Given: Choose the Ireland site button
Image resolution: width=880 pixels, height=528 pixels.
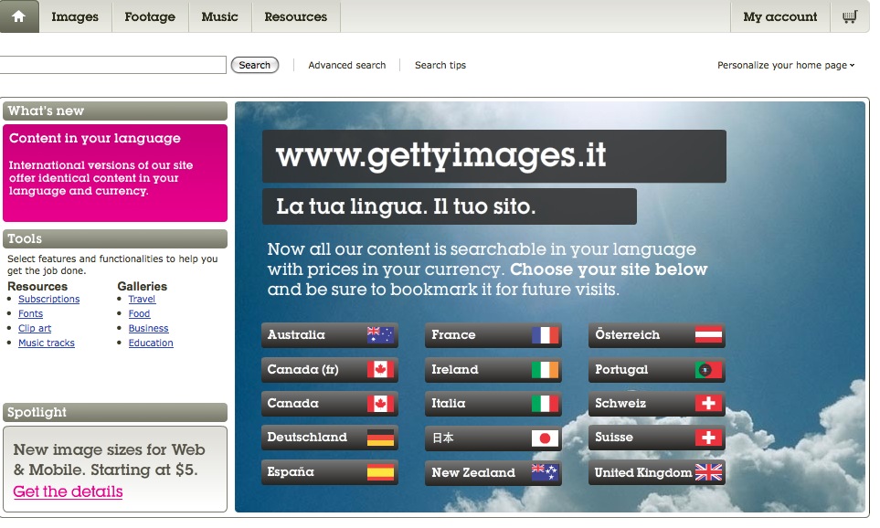Looking at the screenshot, I should (x=493, y=370).
